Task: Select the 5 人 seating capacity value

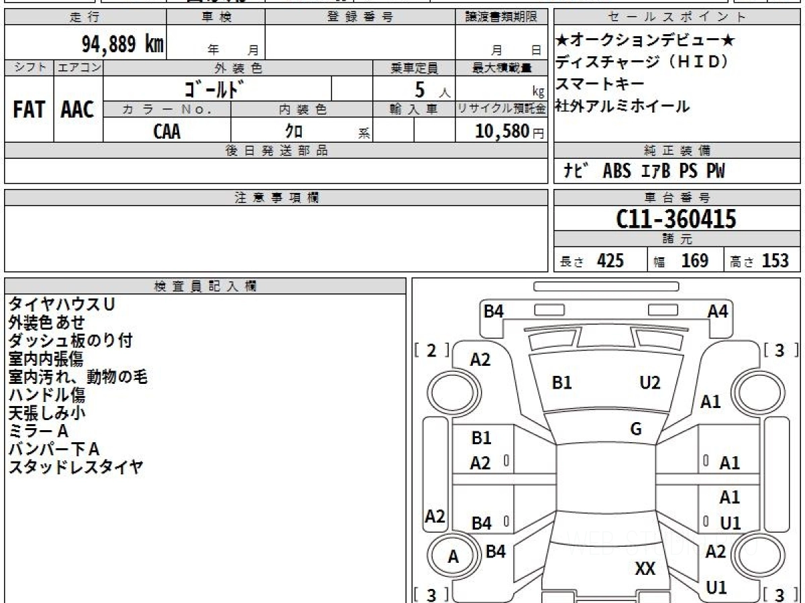Action: [x=433, y=89]
